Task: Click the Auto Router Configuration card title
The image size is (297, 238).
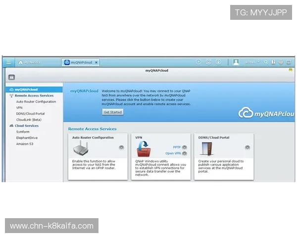Action: click(93, 138)
